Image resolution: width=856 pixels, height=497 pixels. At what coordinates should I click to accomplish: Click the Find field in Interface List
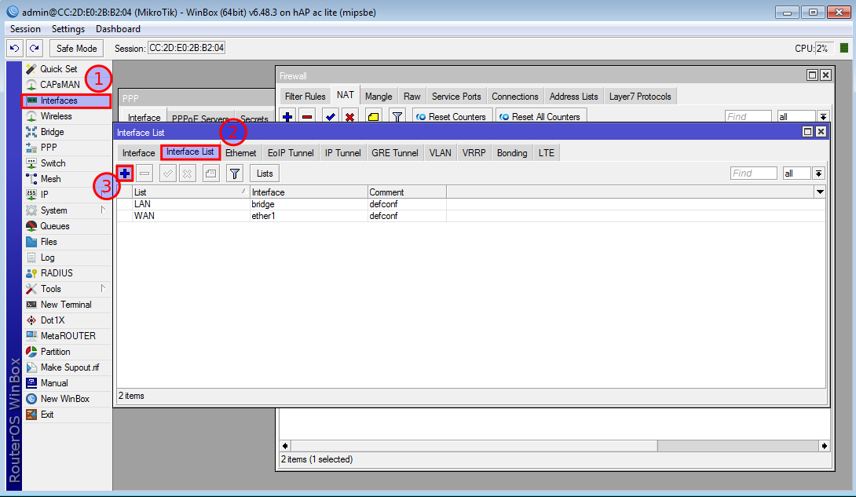[753, 174]
